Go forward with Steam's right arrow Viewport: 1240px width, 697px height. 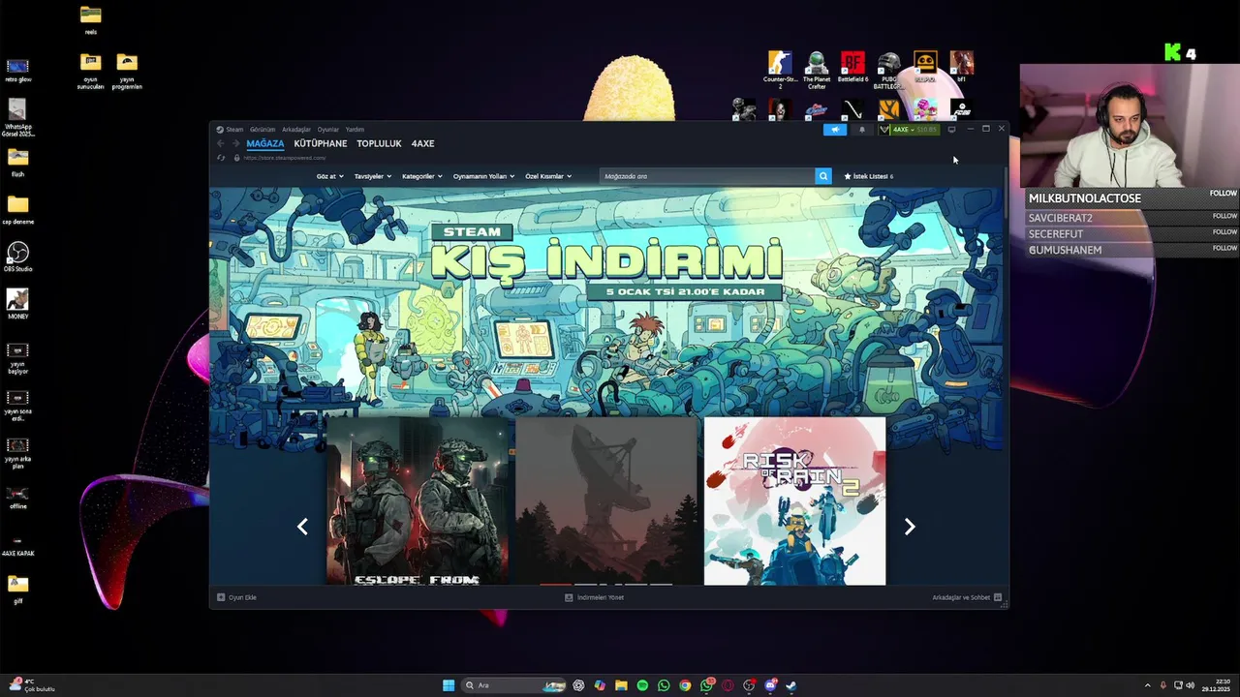pos(235,143)
